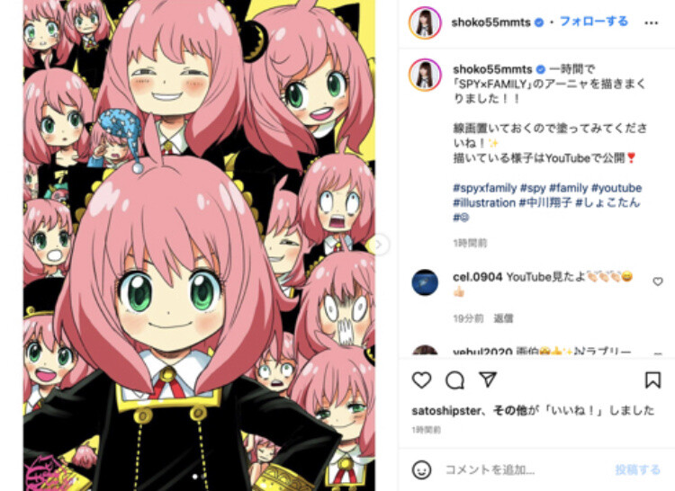Open shoko55mmts profile picture in header
The width and height of the screenshot is (675, 491).
pos(425,22)
